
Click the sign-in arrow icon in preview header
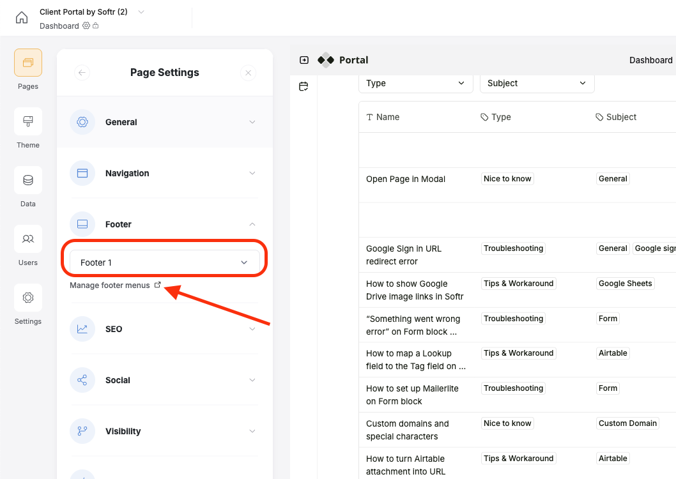(x=304, y=60)
